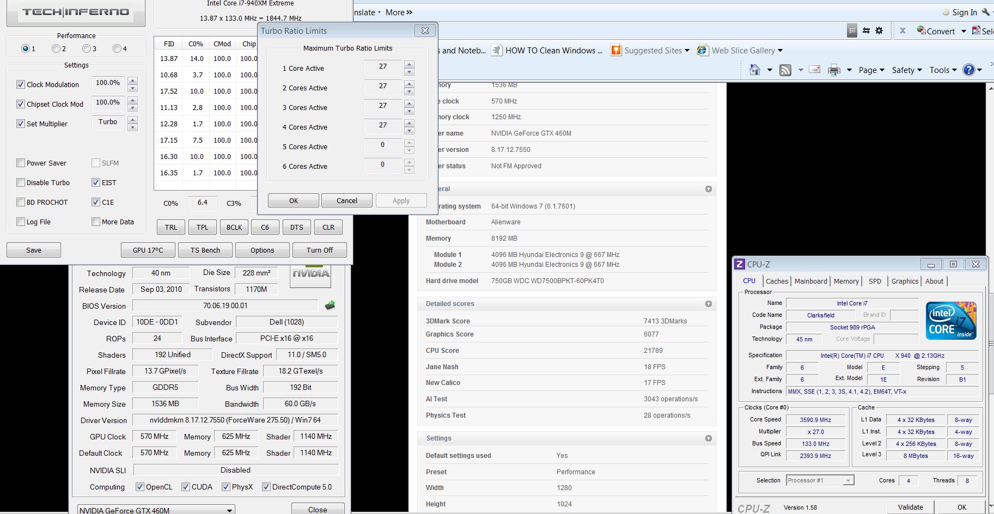Click the swap arrows icon
Viewport: 994px width, 514px height.
click(x=866, y=30)
